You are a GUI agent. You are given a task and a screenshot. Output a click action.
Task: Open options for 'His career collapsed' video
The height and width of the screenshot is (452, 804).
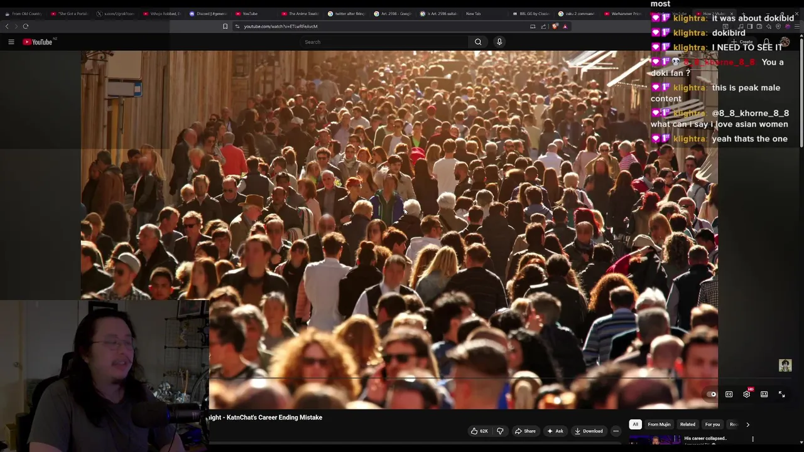pyautogui.click(x=752, y=439)
